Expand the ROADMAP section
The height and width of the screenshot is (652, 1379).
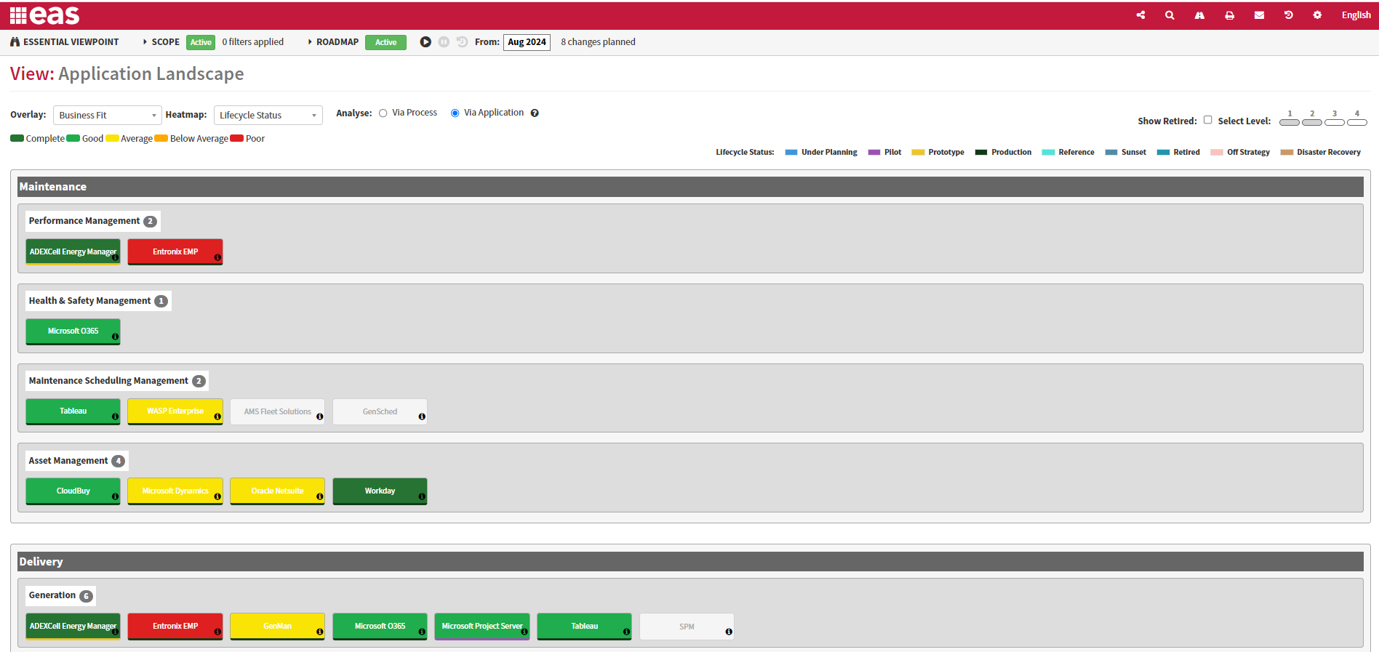point(333,42)
